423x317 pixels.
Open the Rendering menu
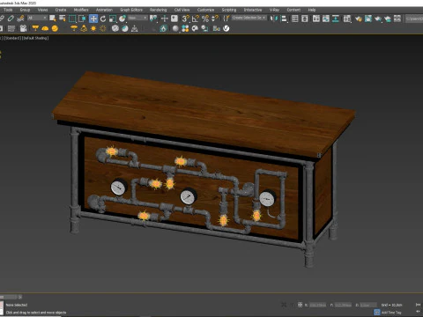point(158,10)
